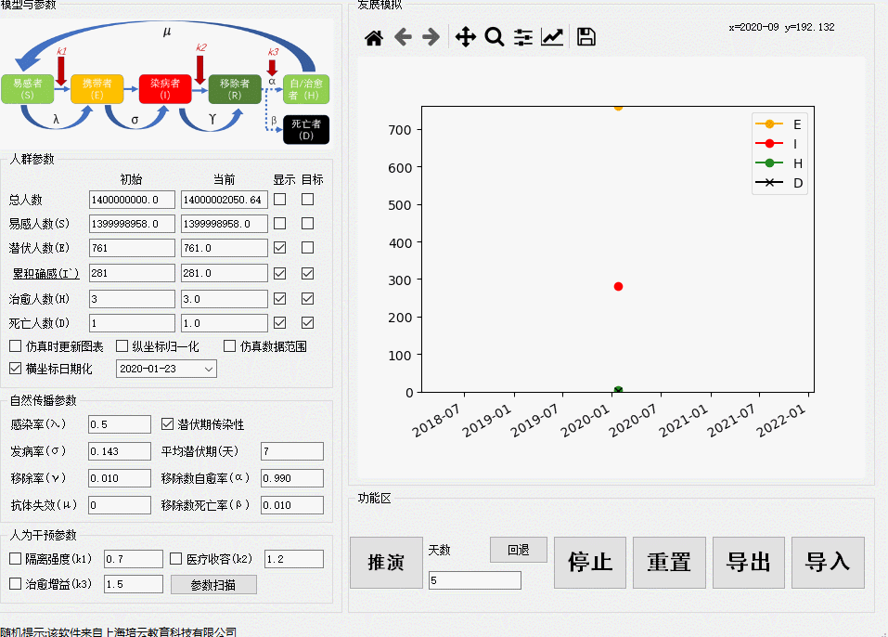Viewport: 888px width, 637px height.
Task: Click the 导出 export button
Action: [748, 563]
